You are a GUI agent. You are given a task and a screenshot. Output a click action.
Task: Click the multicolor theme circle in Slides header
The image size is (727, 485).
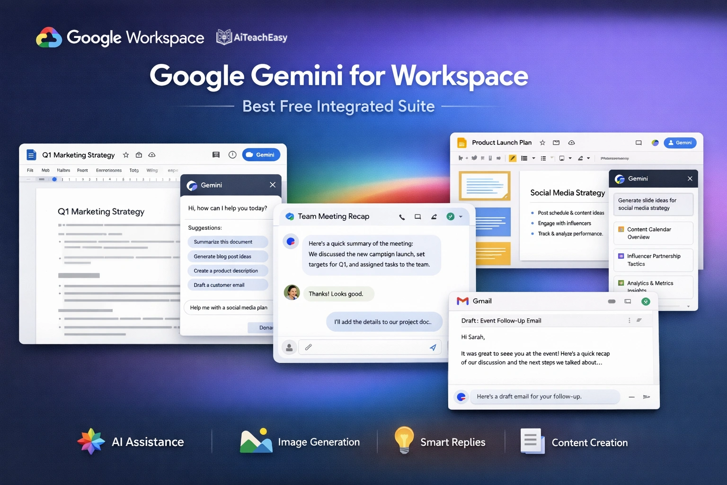[655, 143]
